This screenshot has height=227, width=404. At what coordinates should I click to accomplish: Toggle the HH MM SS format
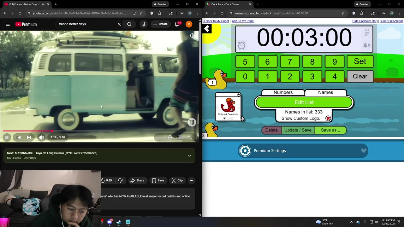click(367, 32)
